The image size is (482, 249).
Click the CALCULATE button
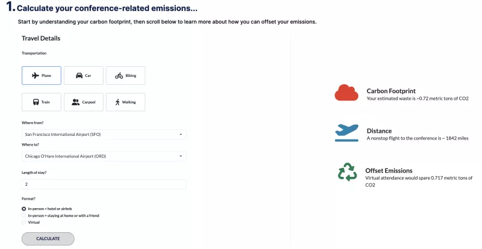click(48, 239)
